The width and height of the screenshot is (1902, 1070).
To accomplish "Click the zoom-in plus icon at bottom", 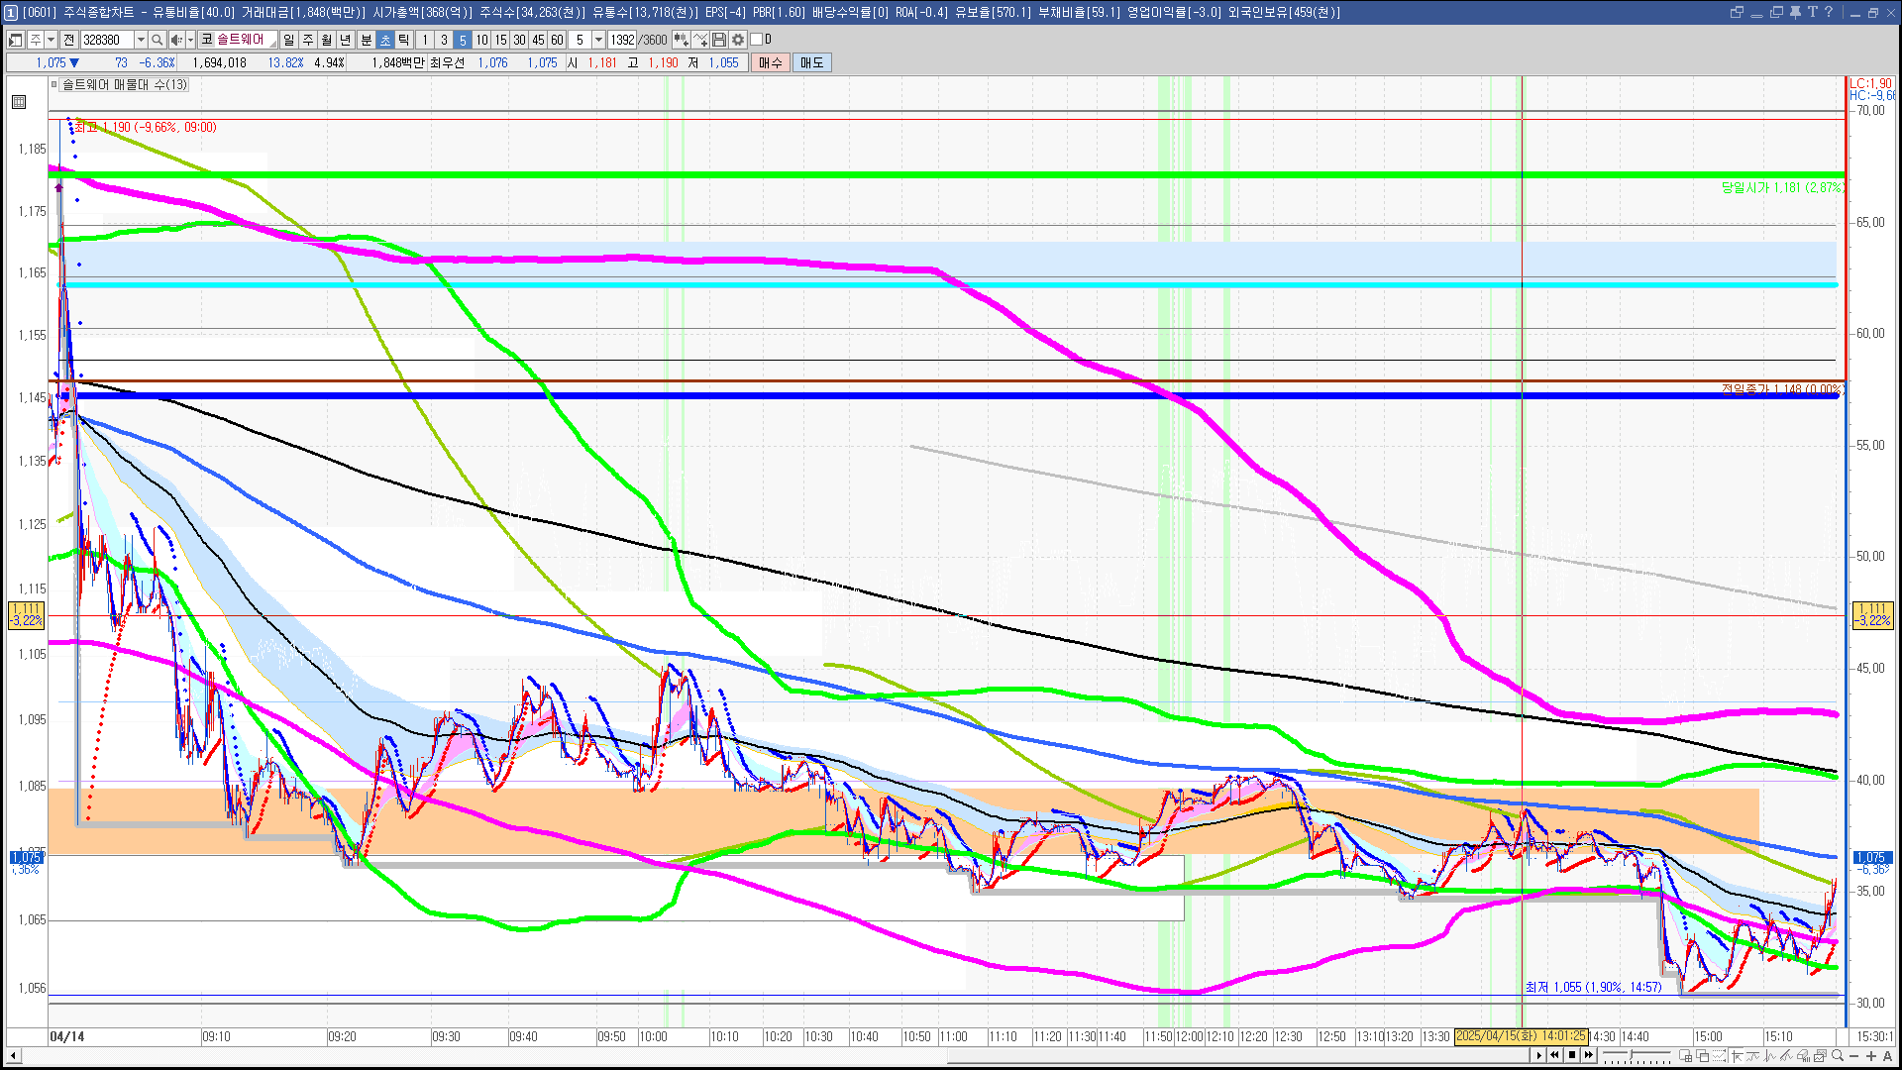I will (1870, 1056).
